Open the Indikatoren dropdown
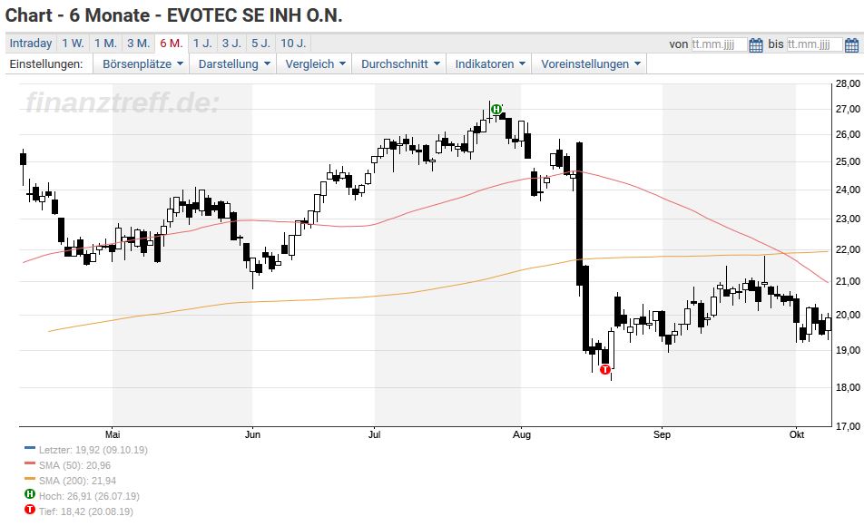 (489, 63)
